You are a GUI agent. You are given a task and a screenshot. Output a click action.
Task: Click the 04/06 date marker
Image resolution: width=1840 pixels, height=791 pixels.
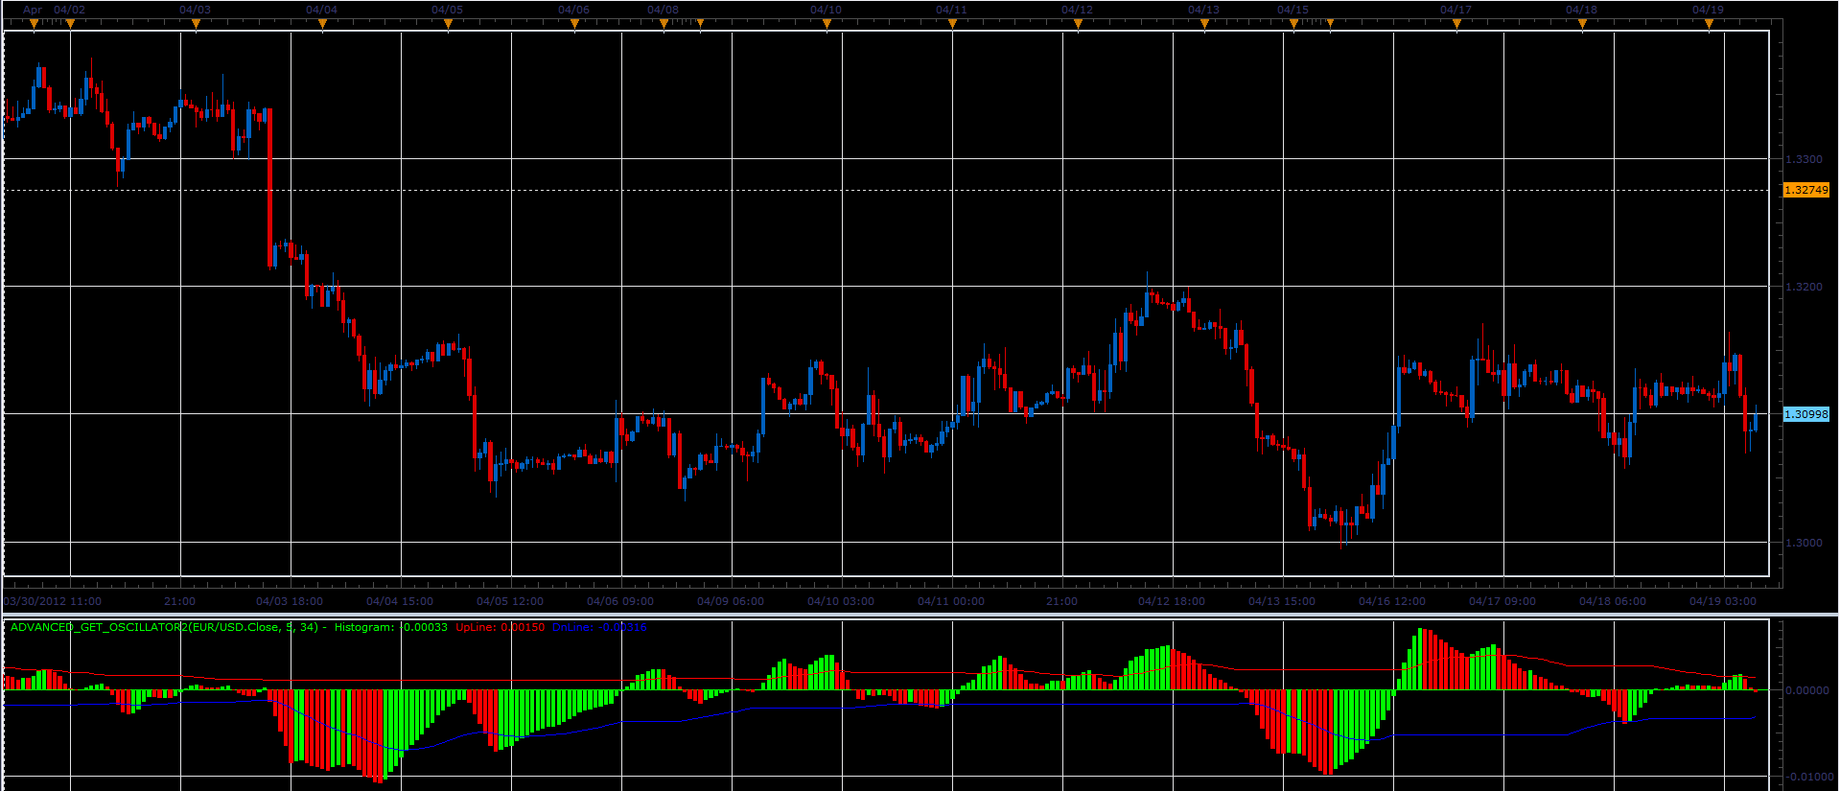[x=574, y=24]
